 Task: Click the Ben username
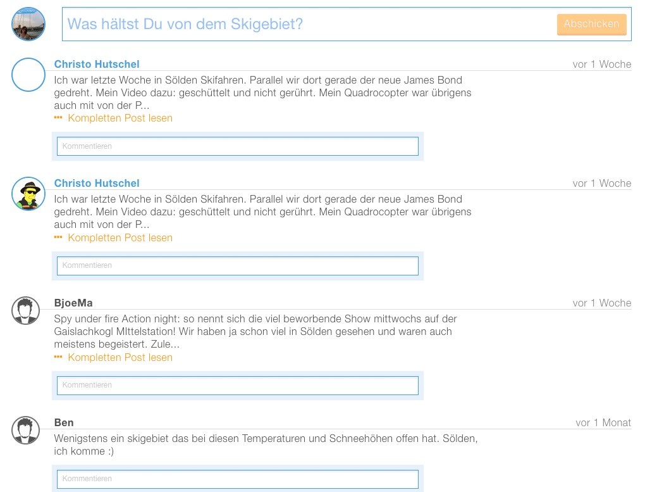point(64,422)
